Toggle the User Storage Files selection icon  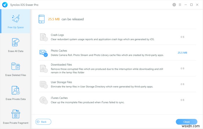pos(43,84)
